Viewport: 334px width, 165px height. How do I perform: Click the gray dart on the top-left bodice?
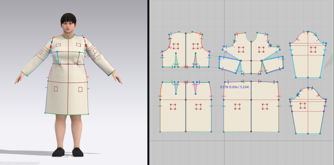(x=195, y=61)
